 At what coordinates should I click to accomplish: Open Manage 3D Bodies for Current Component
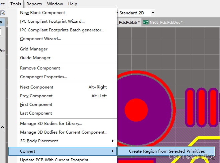click(x=63, y=132)
